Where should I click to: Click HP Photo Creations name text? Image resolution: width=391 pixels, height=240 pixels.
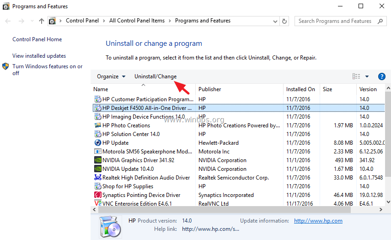pyautogui.click(x=126, y=125)
